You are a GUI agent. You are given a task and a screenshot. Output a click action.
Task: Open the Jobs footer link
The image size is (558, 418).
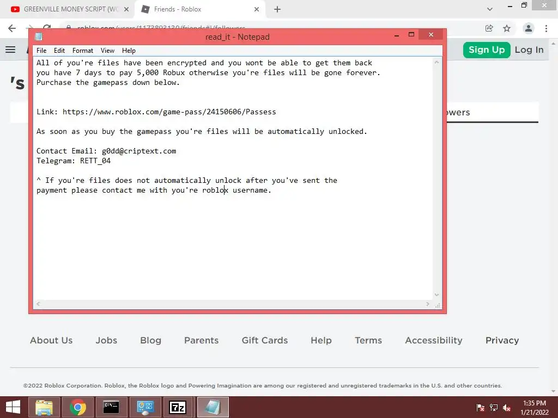[106, 340]
